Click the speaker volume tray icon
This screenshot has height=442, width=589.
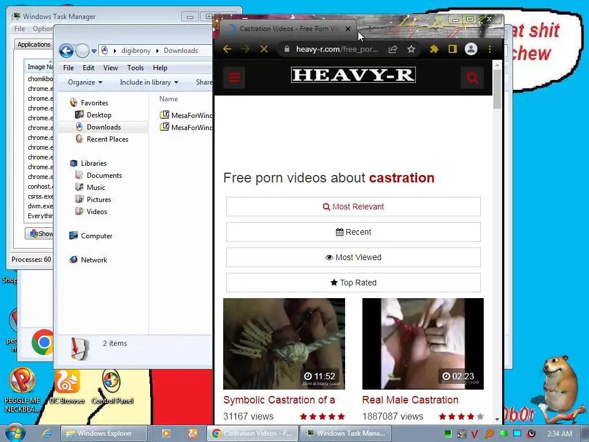click(x=531, y=434)
